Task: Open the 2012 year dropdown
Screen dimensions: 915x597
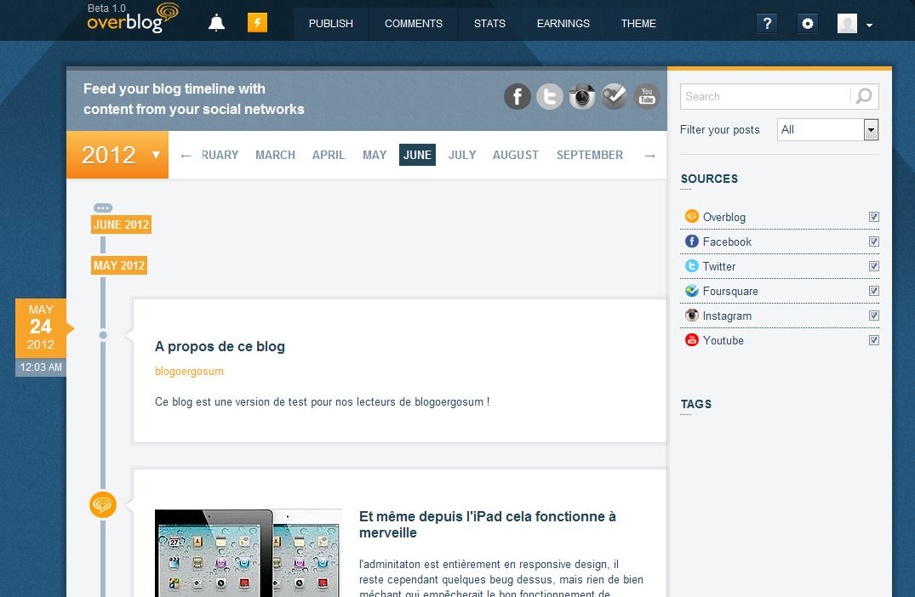Action: [117, 155]
